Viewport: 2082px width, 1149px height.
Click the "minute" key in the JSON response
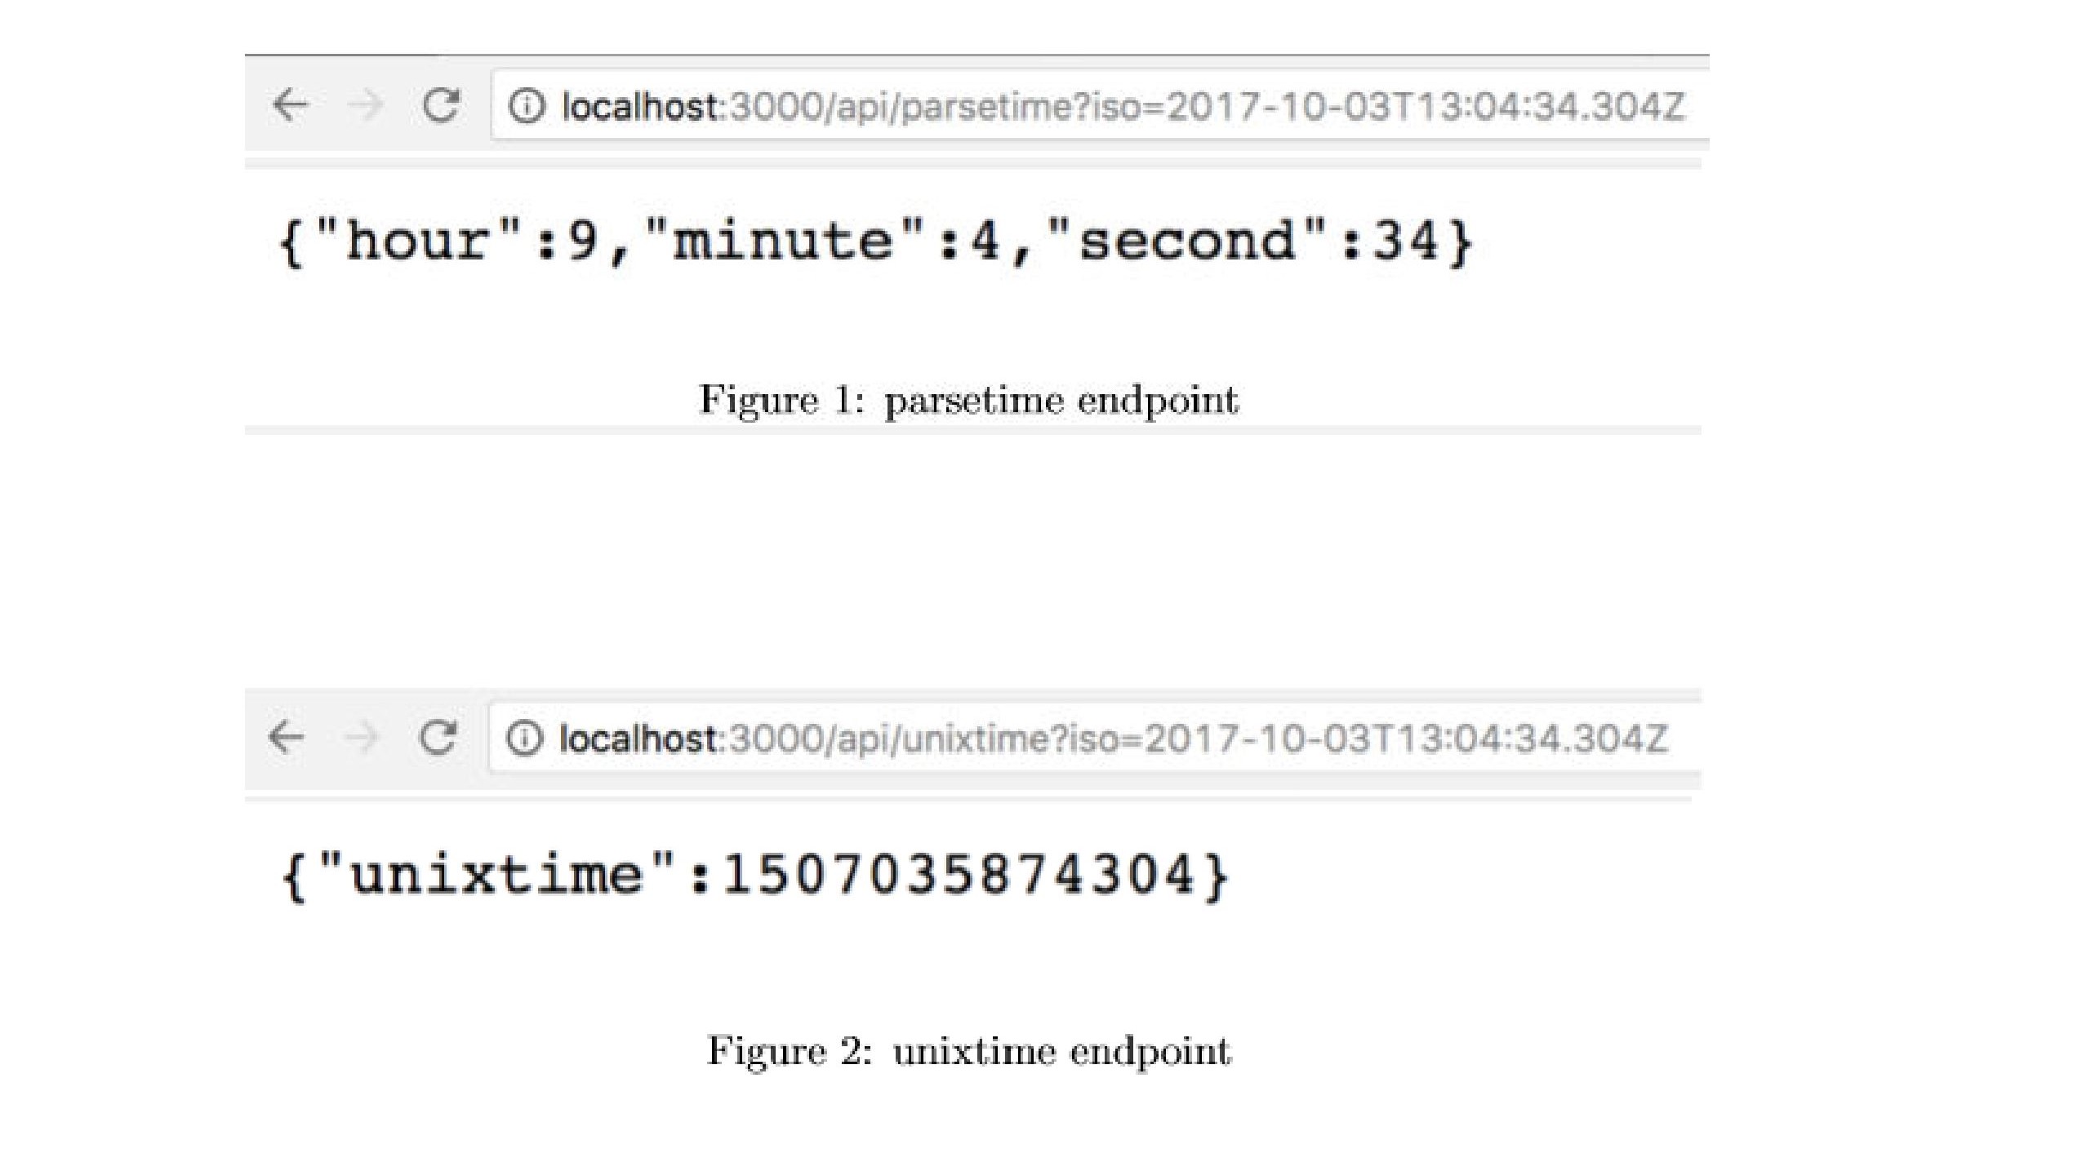(x=782, y=241)
